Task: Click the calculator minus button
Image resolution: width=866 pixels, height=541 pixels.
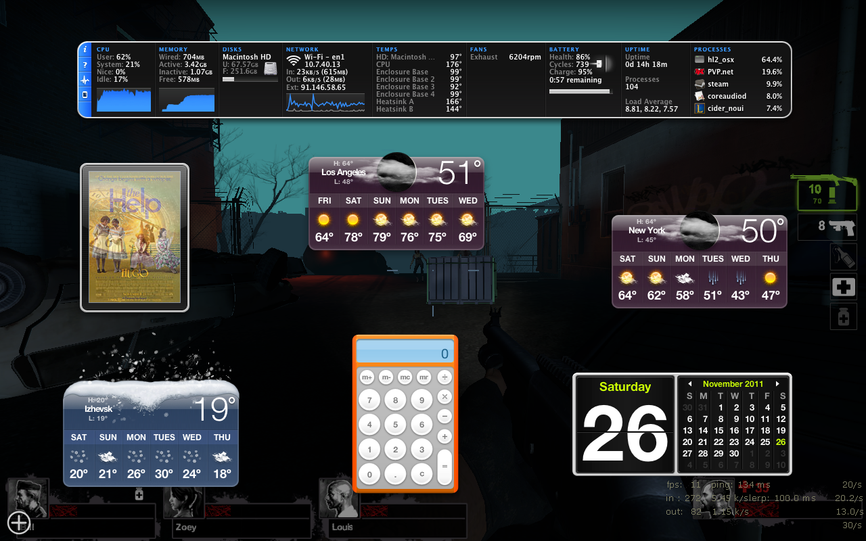Action: click(445, 416)
